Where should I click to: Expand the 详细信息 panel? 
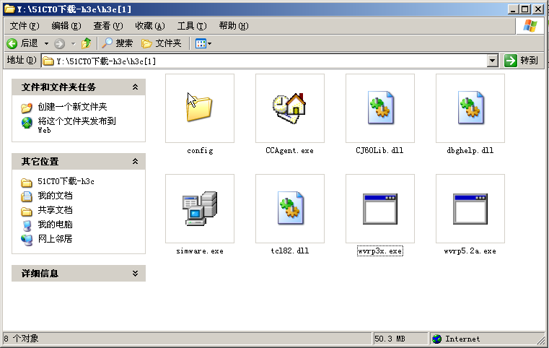pos(135,274)
